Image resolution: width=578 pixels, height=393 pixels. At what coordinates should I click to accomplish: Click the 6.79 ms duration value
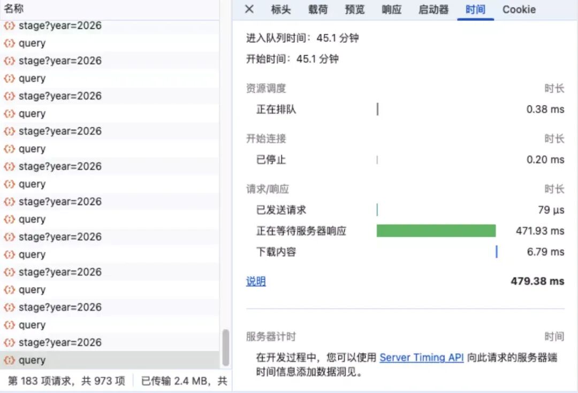(x=545, y=252)
